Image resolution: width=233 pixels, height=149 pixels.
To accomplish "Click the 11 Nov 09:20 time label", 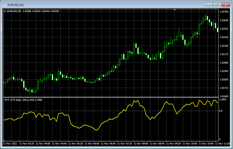I will click(x=173, y=144).
